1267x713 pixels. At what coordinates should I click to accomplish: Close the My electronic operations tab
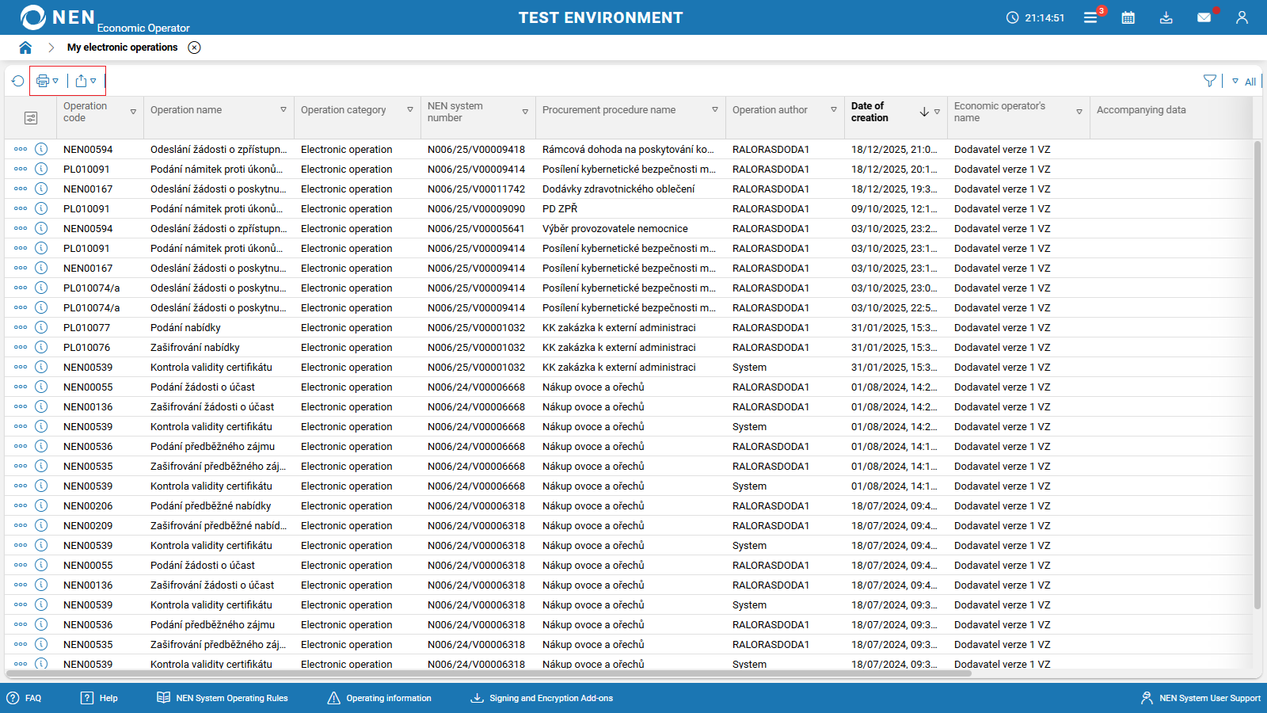coord(194,48)
